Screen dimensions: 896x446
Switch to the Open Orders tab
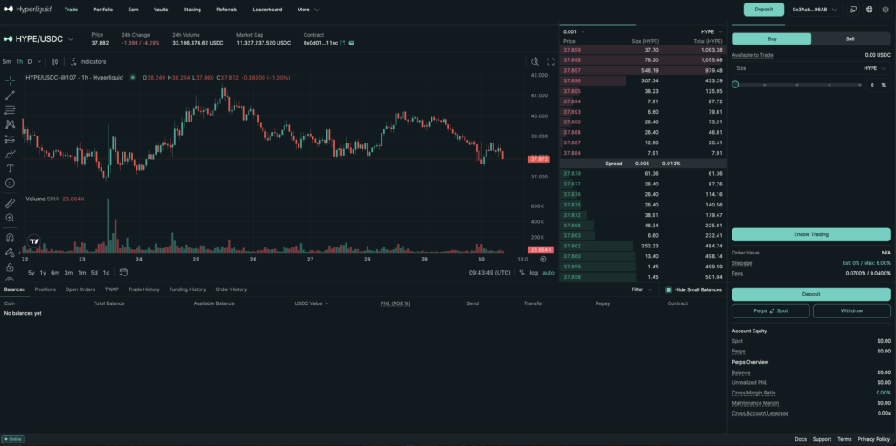point(80,289)
